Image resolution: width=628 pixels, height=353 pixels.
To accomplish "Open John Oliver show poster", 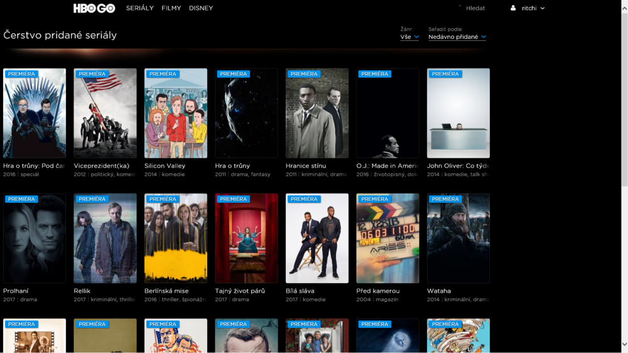I will (458, 113).
